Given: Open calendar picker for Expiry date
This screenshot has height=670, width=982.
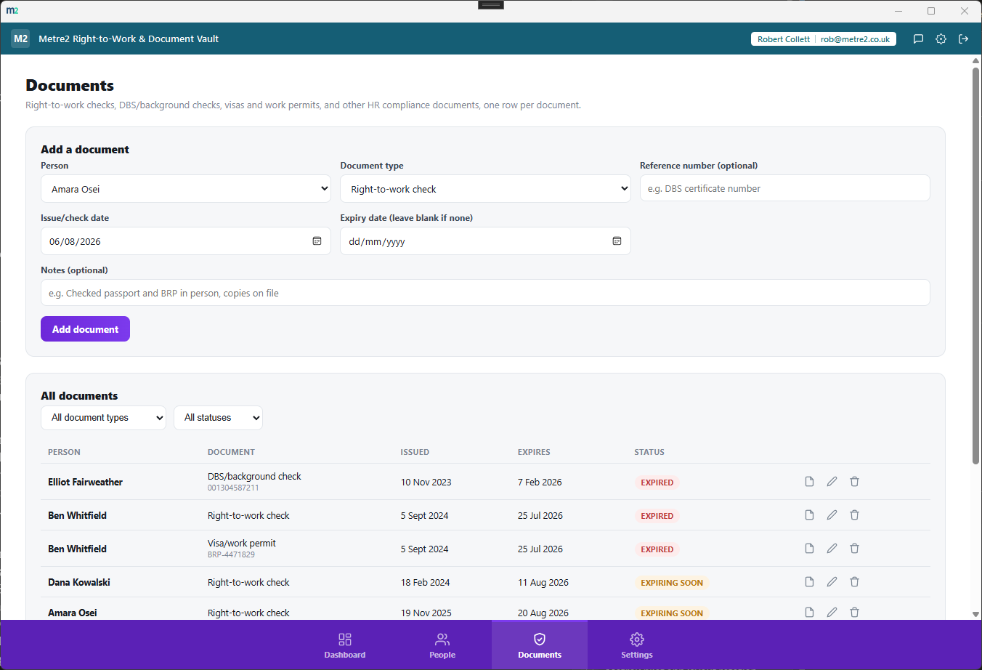Looking at the screenshot, I should (617, 241).
